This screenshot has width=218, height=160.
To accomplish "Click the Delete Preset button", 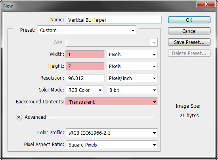I will pos(189,53).
